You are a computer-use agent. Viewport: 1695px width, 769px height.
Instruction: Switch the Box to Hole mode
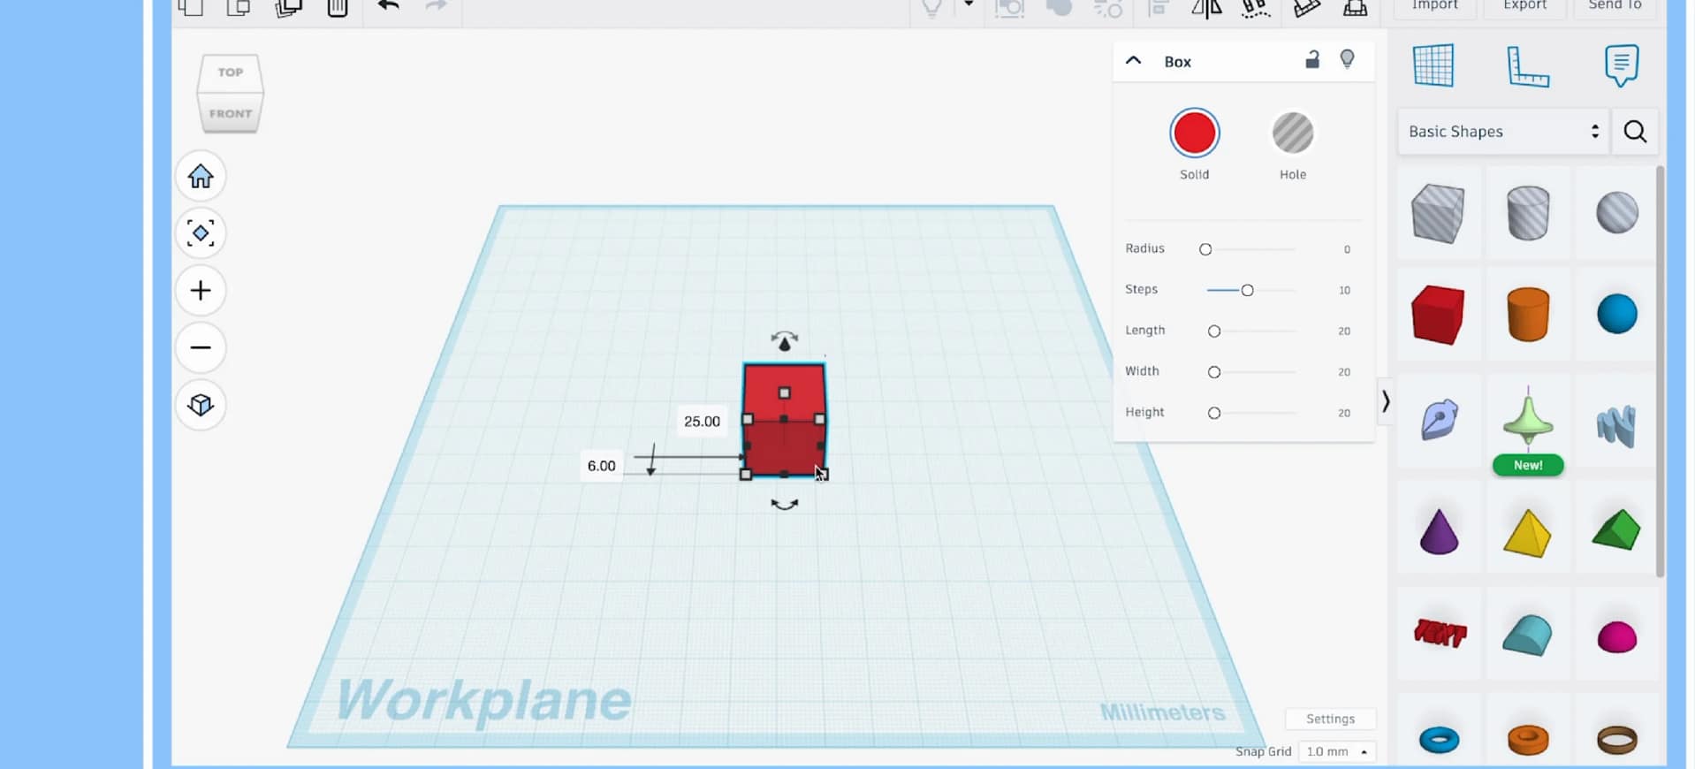pyautogui.click(x=1292, y=133)
